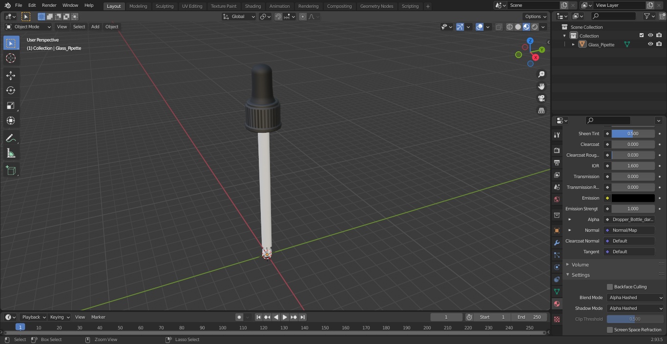The image size is (667, 344).
Task: Play the animation in the timeline
Action: click(x=285, y=317)
